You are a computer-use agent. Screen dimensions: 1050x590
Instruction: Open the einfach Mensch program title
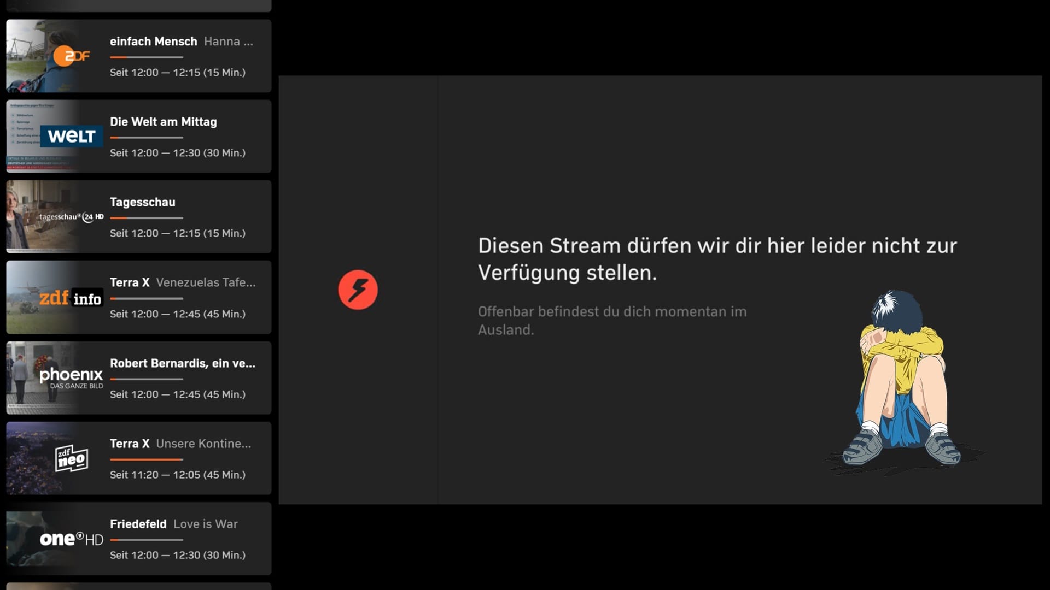coord(153,42)
